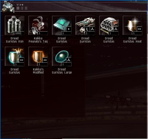Click the Kaikka Peunato's Tag label
This screenshot has height=139, width=148.
[x=38, y=40]
